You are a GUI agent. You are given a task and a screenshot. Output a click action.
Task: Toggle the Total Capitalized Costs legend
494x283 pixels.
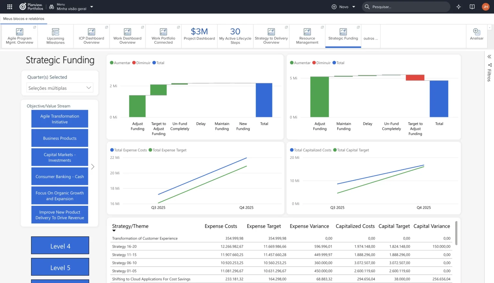[311, 150]
